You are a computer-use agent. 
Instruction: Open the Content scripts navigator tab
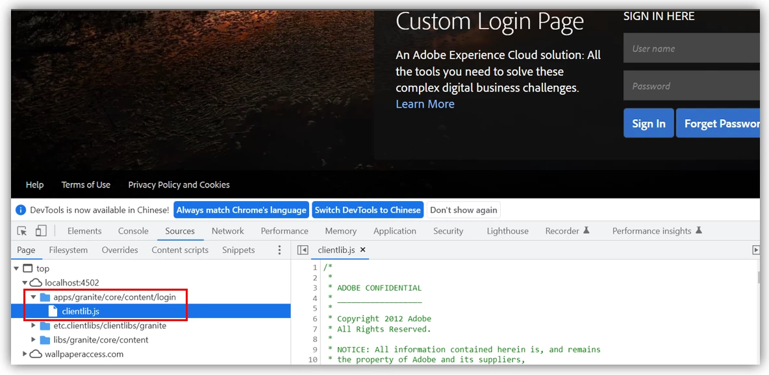coord(180,250)
